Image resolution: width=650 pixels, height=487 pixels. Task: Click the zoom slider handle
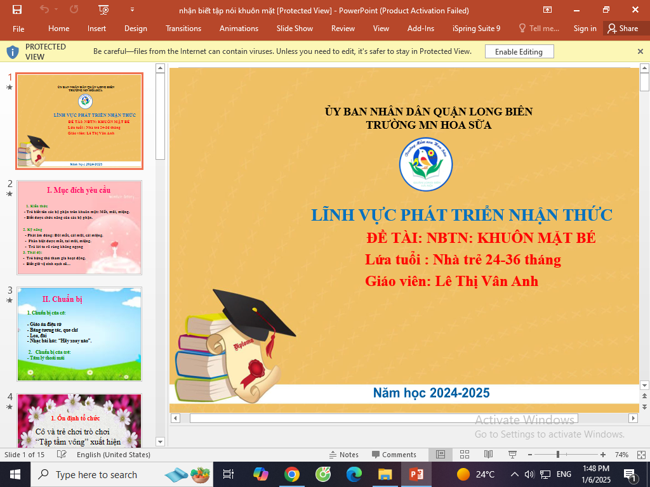(x=558, y=455)
